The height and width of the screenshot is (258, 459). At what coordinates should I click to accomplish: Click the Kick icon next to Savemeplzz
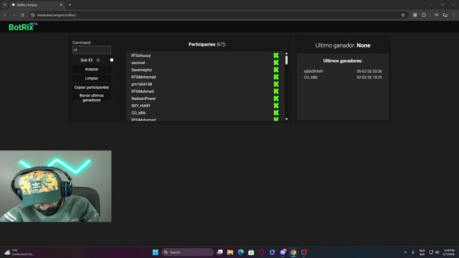coord(276,70)
